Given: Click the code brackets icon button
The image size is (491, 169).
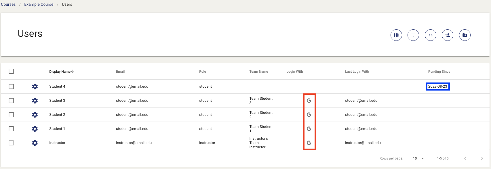Looking at the screenshot, I should 431,35.
